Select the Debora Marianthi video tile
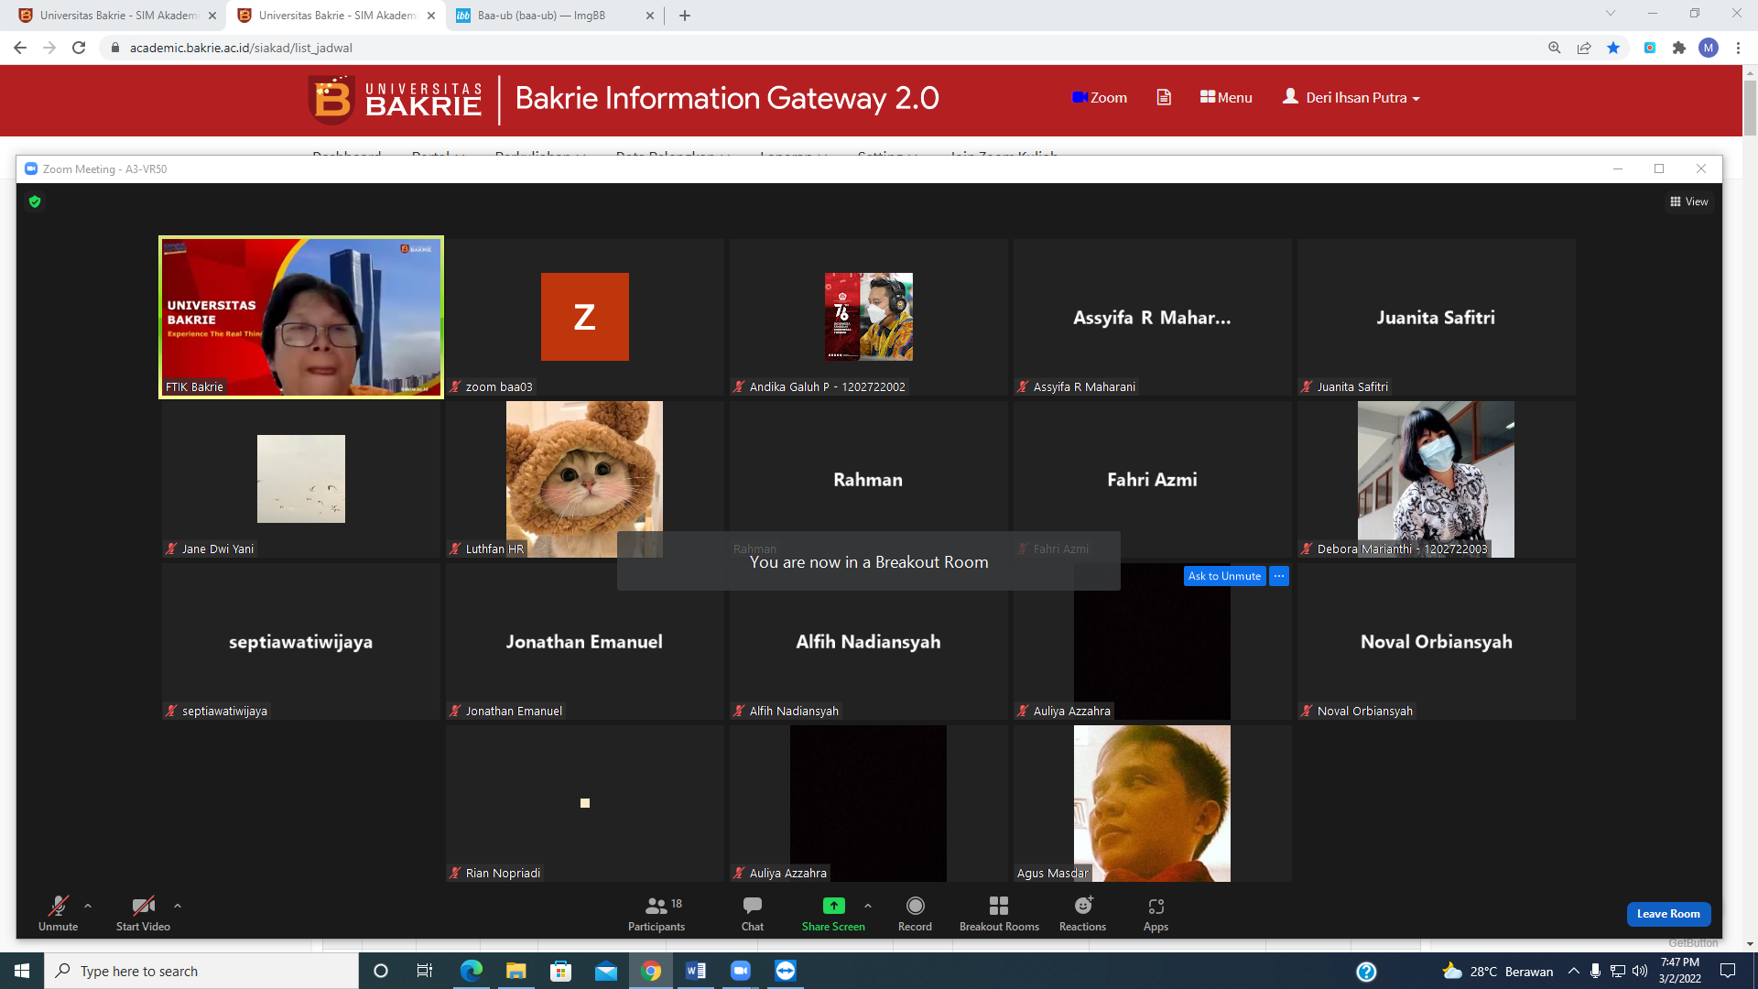 1436,479
